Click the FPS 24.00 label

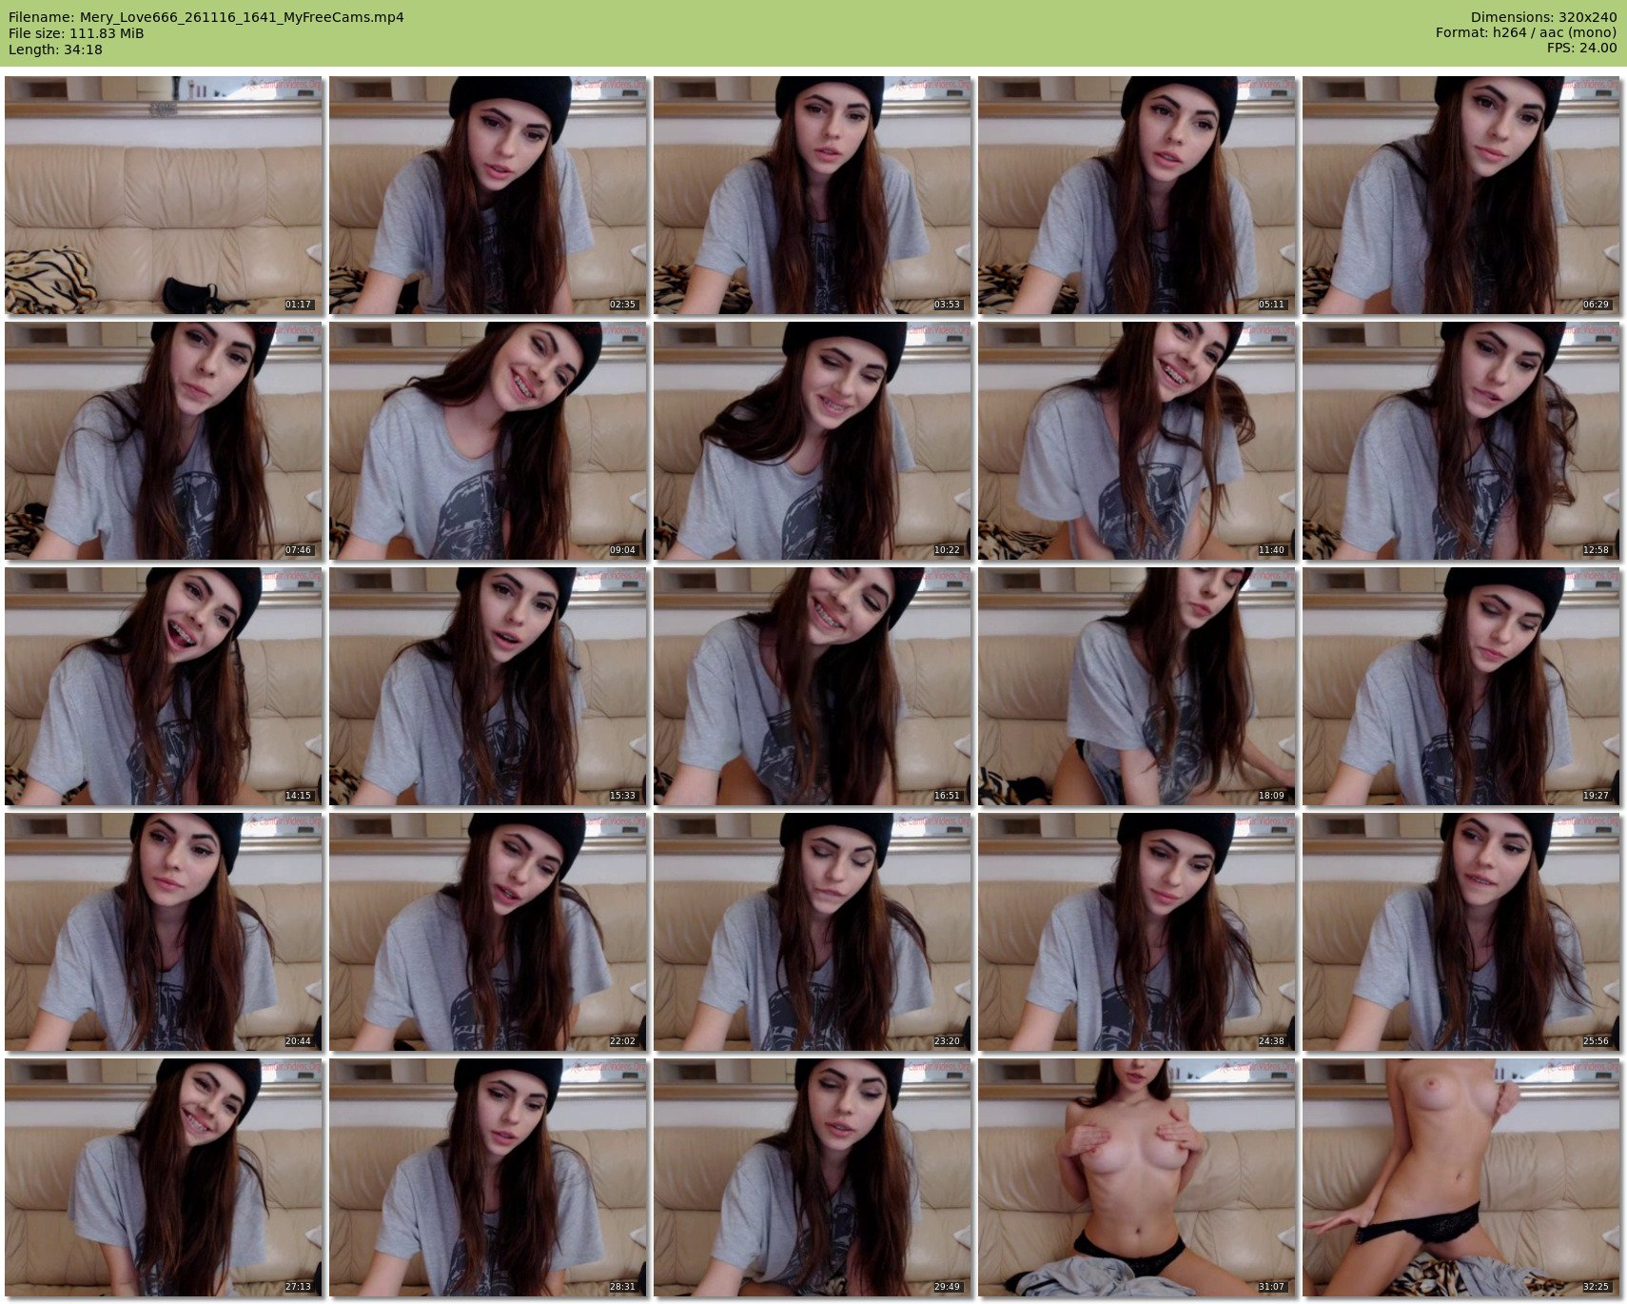(x=1581, y=48)
